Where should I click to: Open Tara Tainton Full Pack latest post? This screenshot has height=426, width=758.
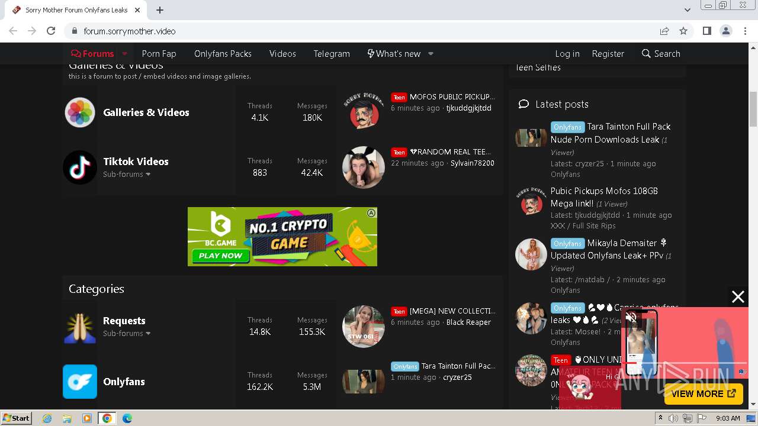click(x=611, y=133)
